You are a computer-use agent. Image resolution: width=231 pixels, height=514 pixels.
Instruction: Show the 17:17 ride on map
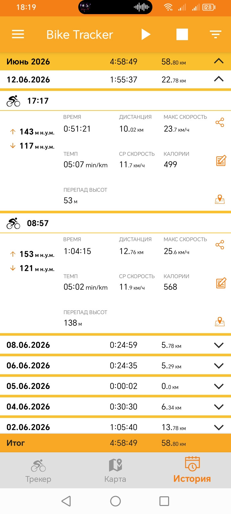coord(220,199)
